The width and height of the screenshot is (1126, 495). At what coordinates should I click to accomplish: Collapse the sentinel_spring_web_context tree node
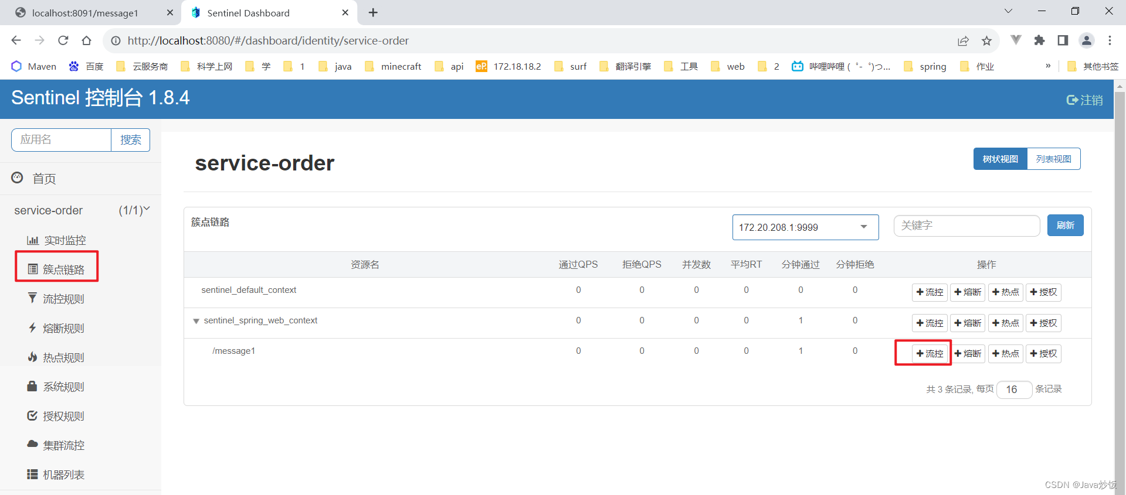196,321
